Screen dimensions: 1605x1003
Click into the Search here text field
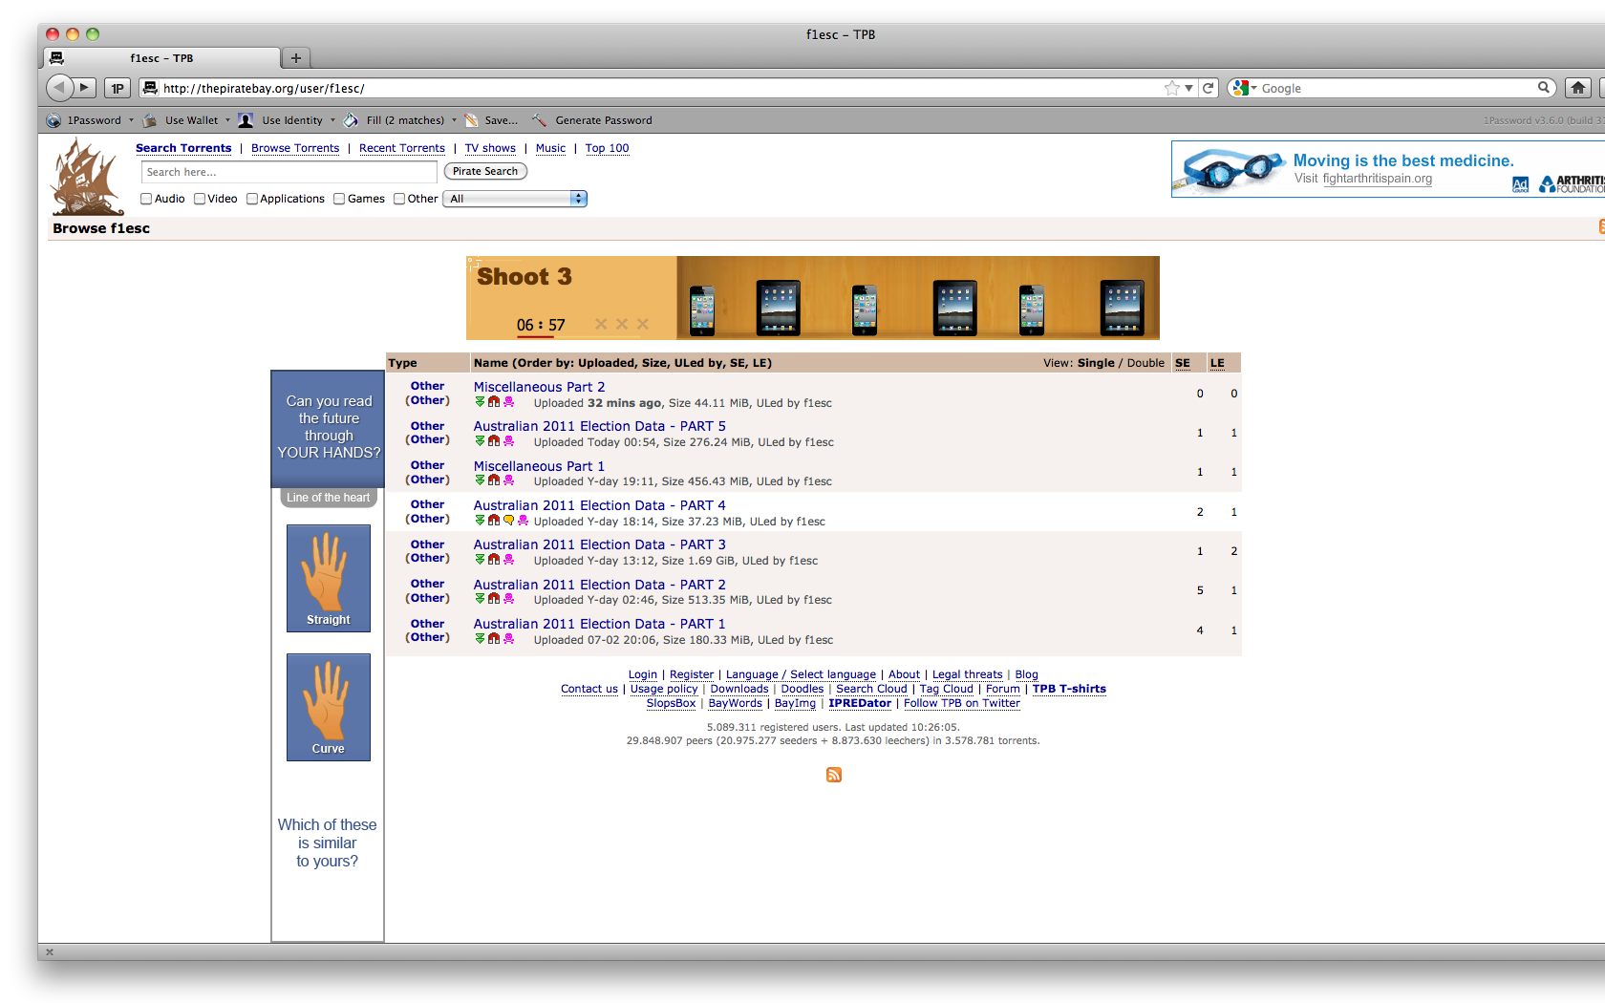289,172
